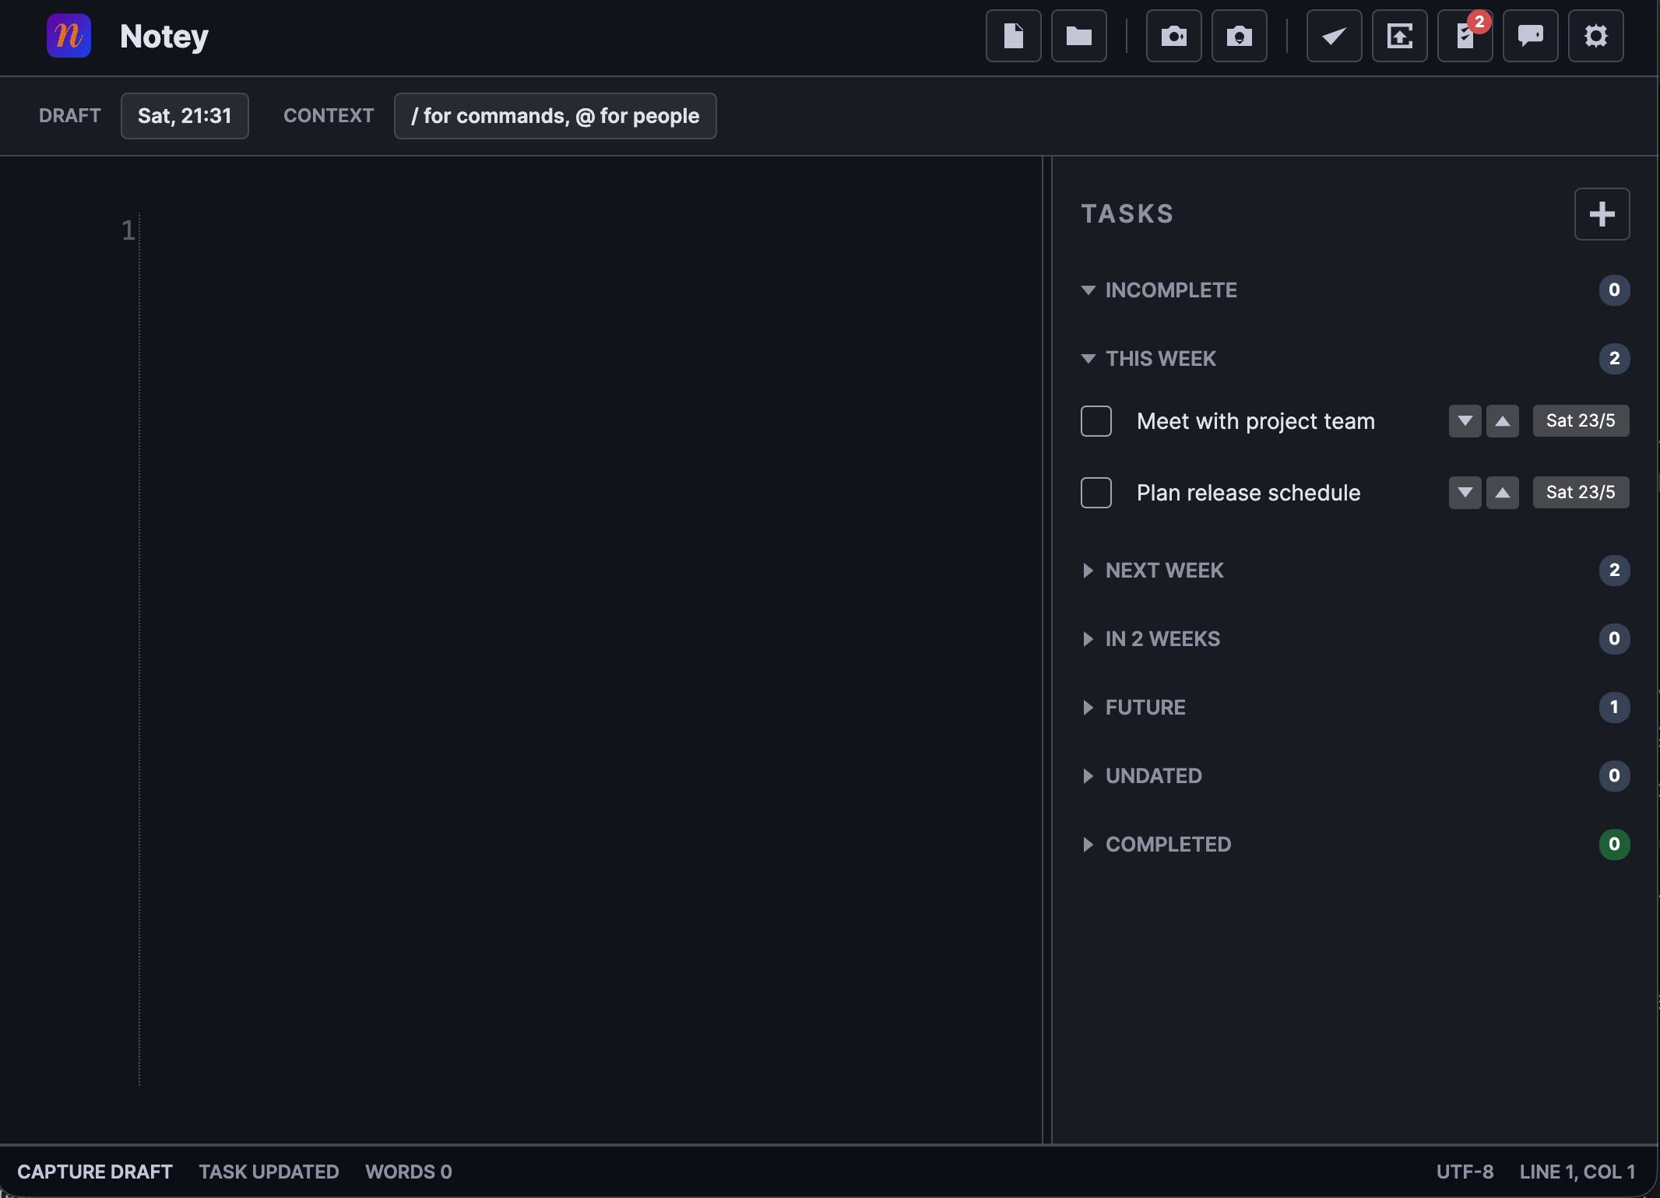Check off Meet with project team
The height and width of the screenshot is (1198, 1660).
tap(1096, 421)
